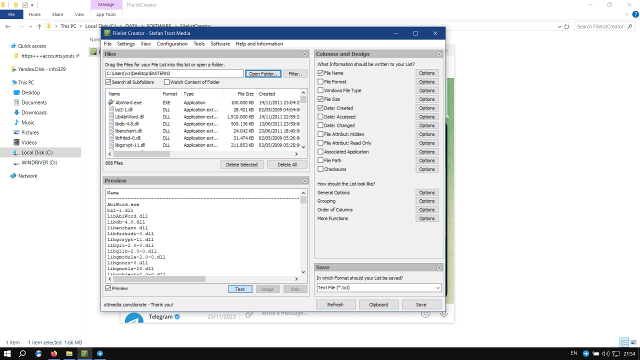The height and width of the screenshot is (360, 640).
Task: Click the Filelist Creator title bar icon
Action: tap(107, 33)
